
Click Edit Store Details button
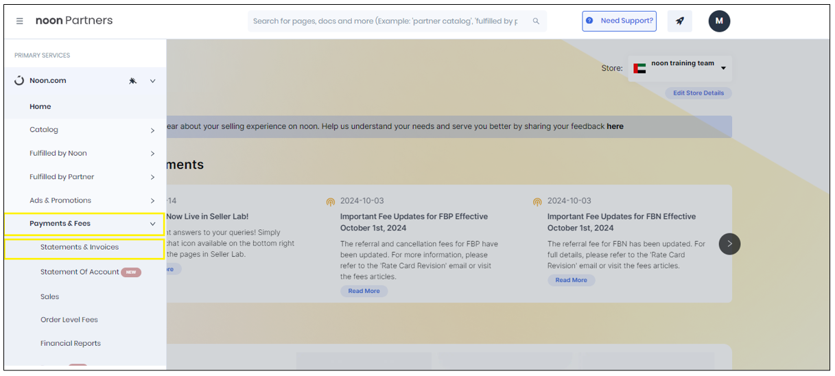[x=698, y=93]
